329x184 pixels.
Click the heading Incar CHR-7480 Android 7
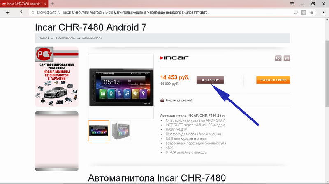pyautogui.click(x=90, y=27)
